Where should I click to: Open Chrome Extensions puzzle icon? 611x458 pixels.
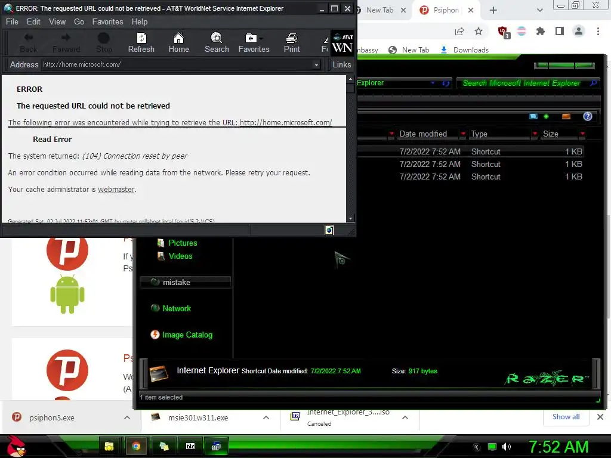pyautogui.click(x=541, y=31)
